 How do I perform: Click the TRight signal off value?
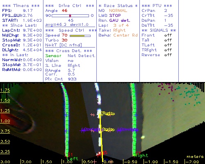[x=168, y=50]
